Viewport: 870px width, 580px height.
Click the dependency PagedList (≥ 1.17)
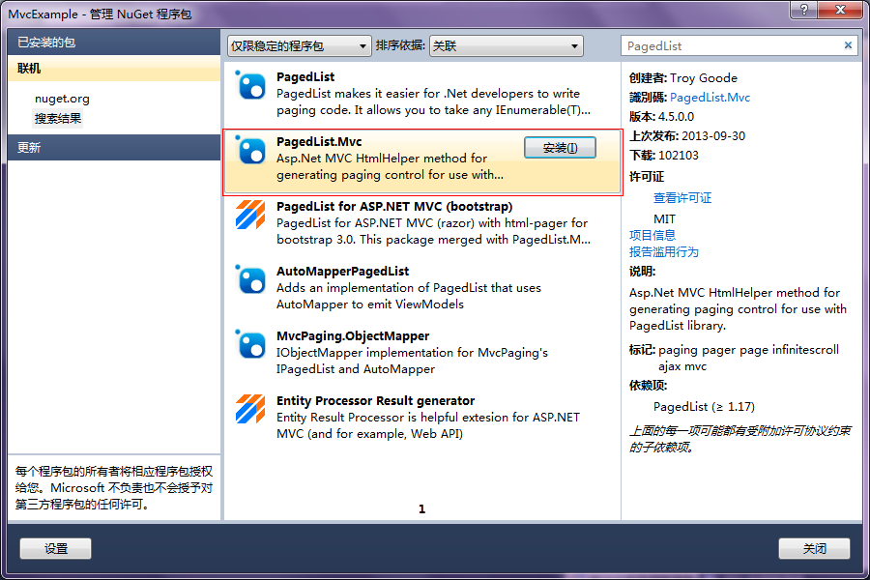(704, 407)
